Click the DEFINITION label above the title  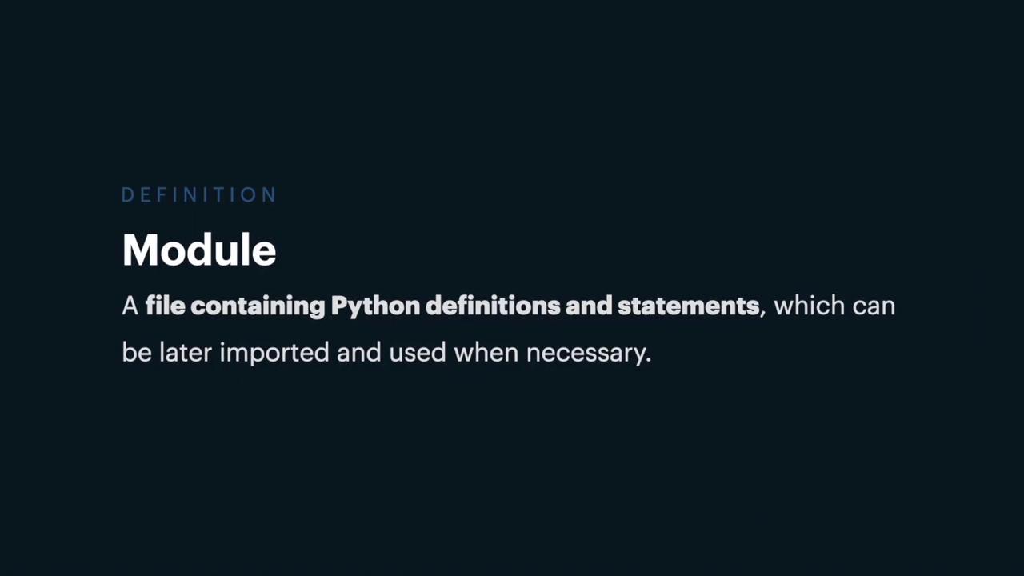pos(198,195)
